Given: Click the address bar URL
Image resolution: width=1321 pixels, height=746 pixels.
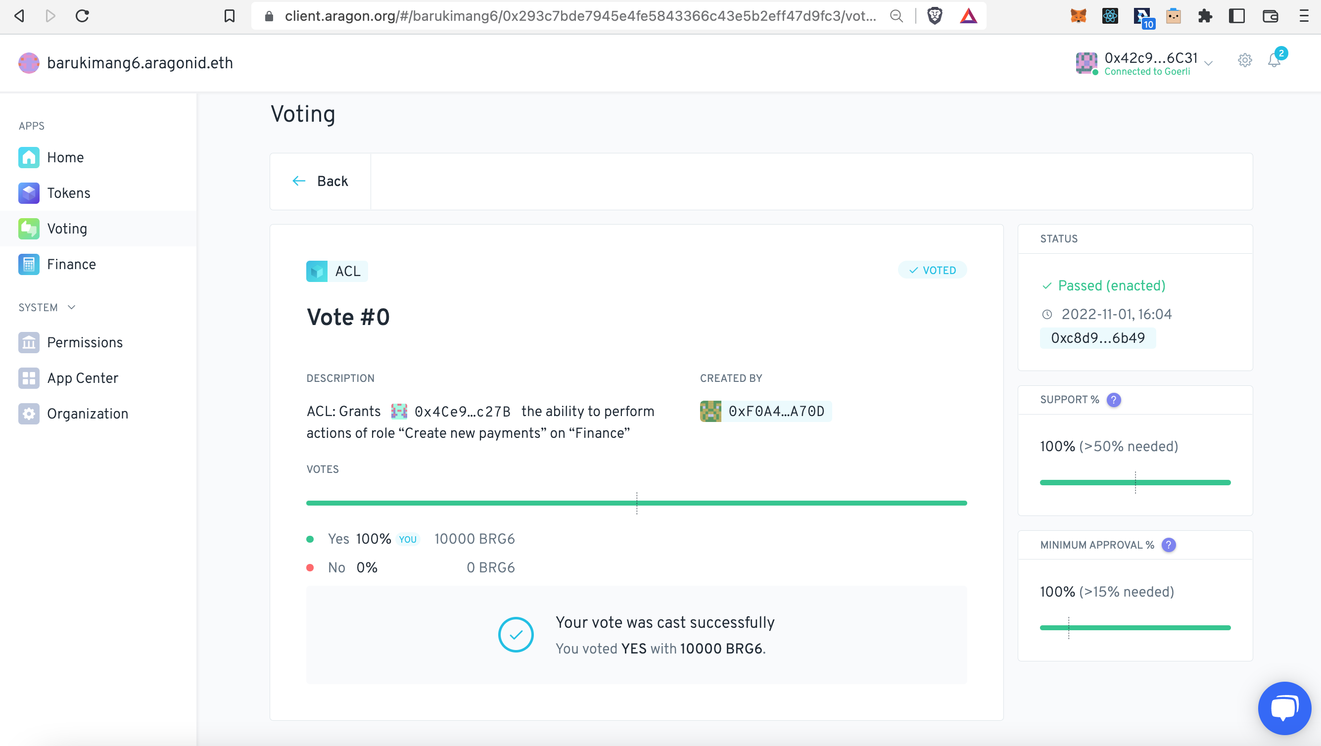Looking at the screenshot, I should tap(580, 16).
